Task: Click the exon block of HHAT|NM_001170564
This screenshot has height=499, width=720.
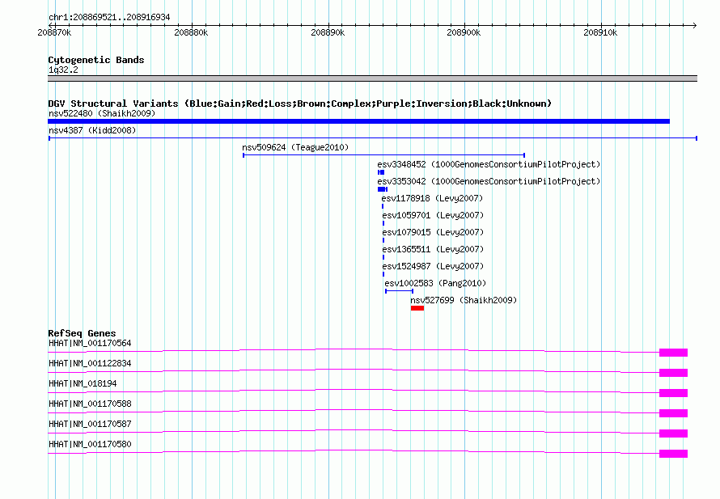Action: tap(674, 353)
